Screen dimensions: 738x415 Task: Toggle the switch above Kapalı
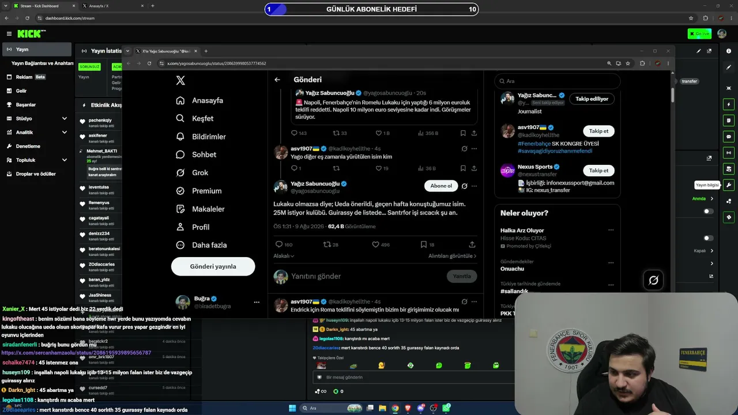point(708,238)
